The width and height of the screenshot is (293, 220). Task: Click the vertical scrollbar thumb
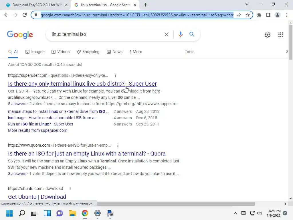point(290,42)
